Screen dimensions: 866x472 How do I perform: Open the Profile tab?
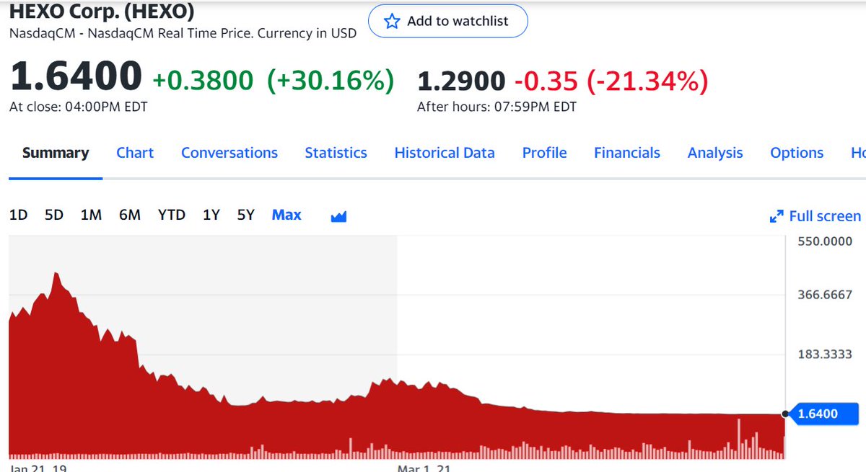pos(544,153)
